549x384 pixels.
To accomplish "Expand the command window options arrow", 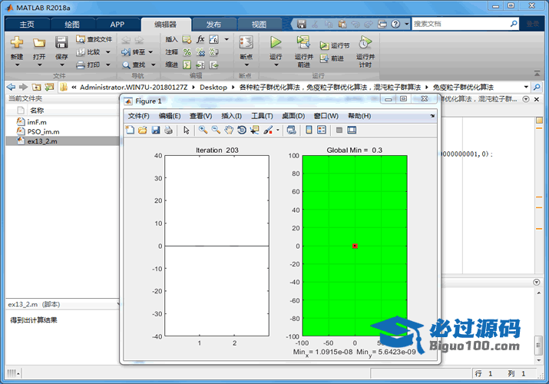I will [x=537, y=282].
